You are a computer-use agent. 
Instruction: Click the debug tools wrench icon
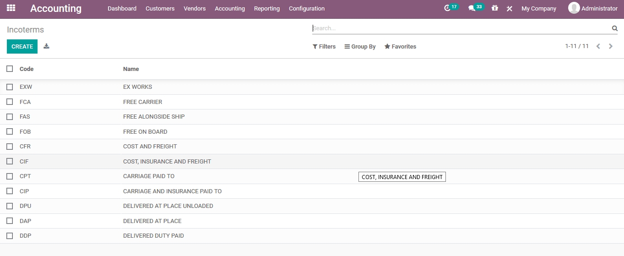tap(509, 9)
